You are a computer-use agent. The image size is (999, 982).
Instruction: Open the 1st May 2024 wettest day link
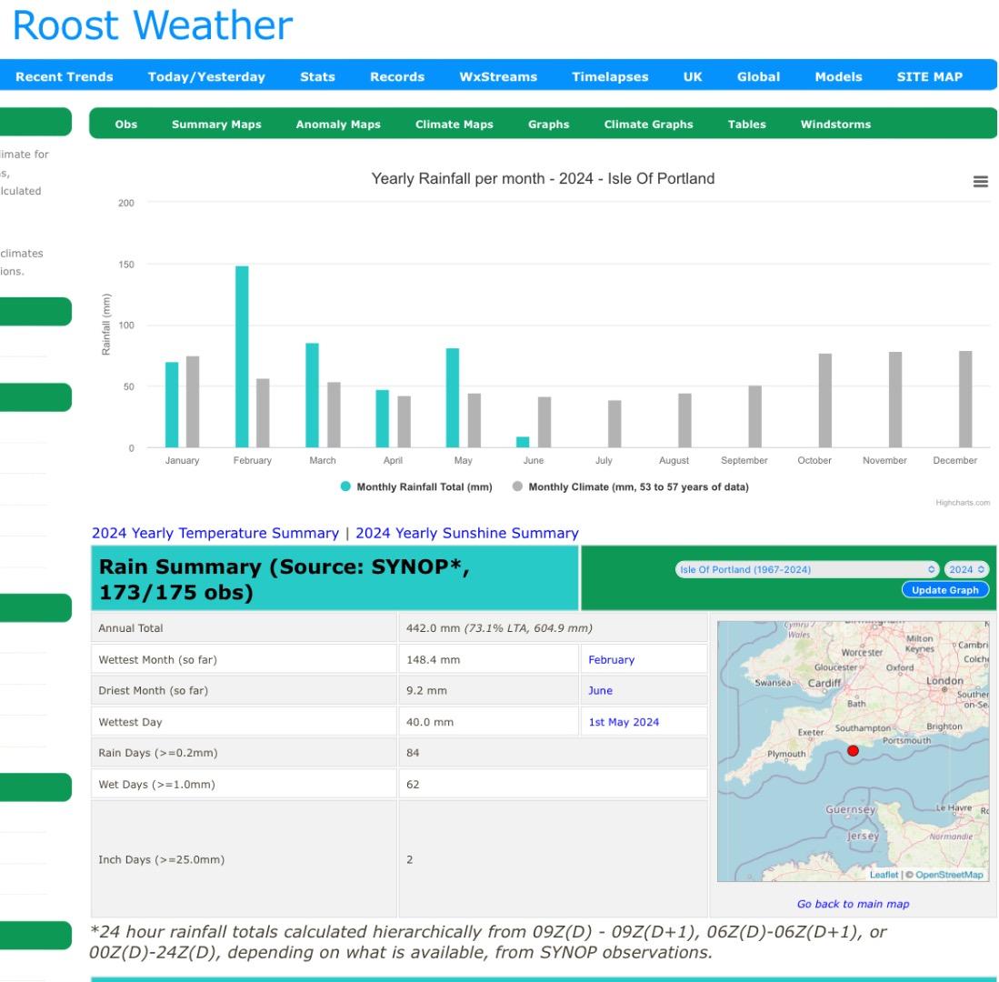coord(623,722)
